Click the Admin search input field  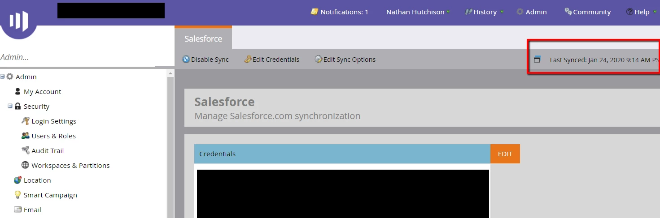click(77, 57)
